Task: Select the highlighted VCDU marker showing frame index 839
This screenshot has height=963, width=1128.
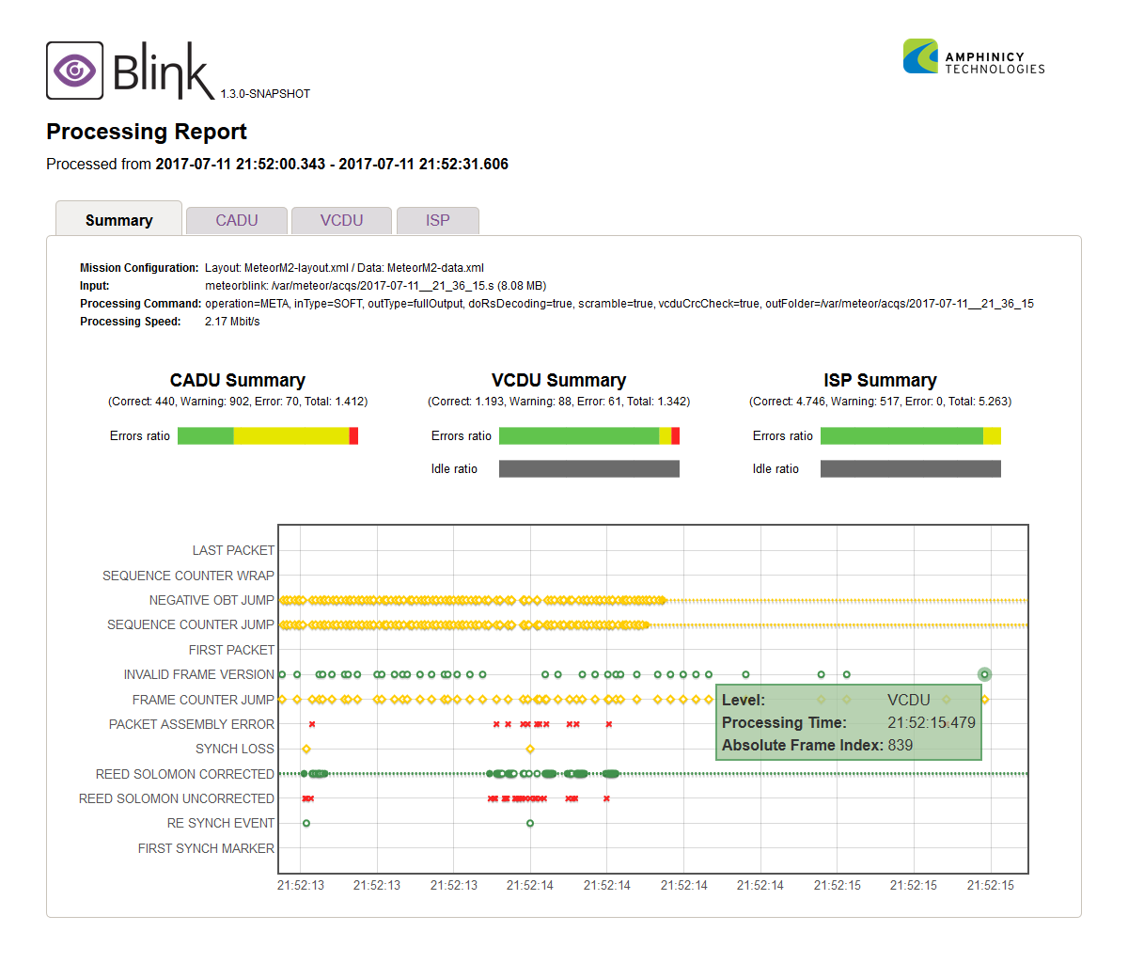Action: pos(983,674)
